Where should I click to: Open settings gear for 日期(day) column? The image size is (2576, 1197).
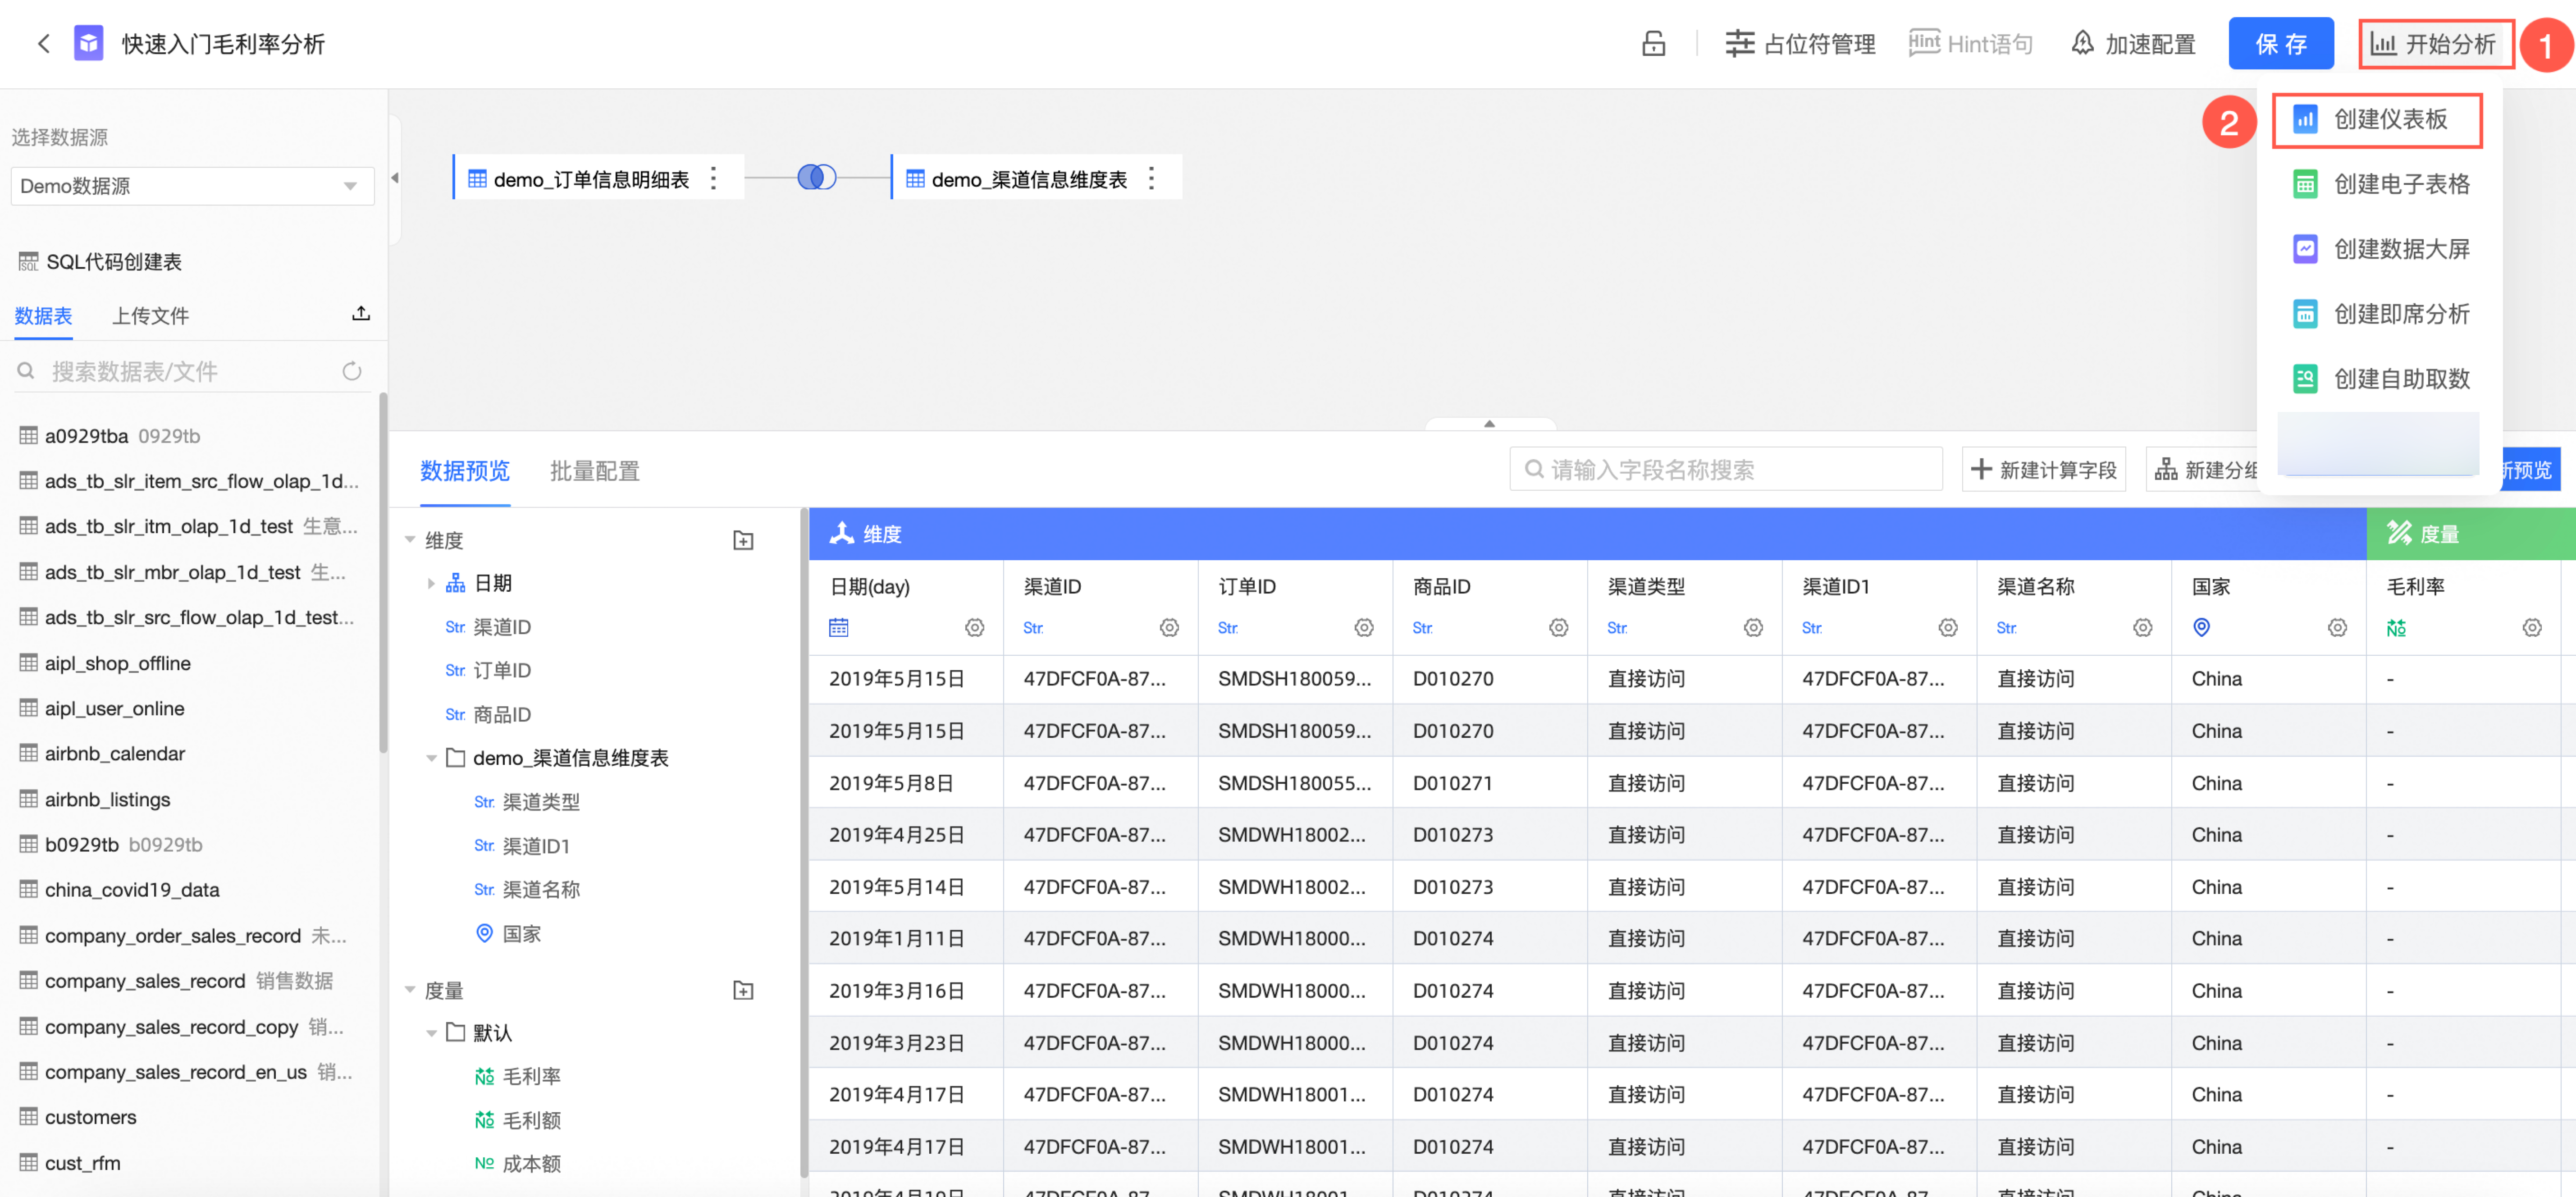click(975, 628)
